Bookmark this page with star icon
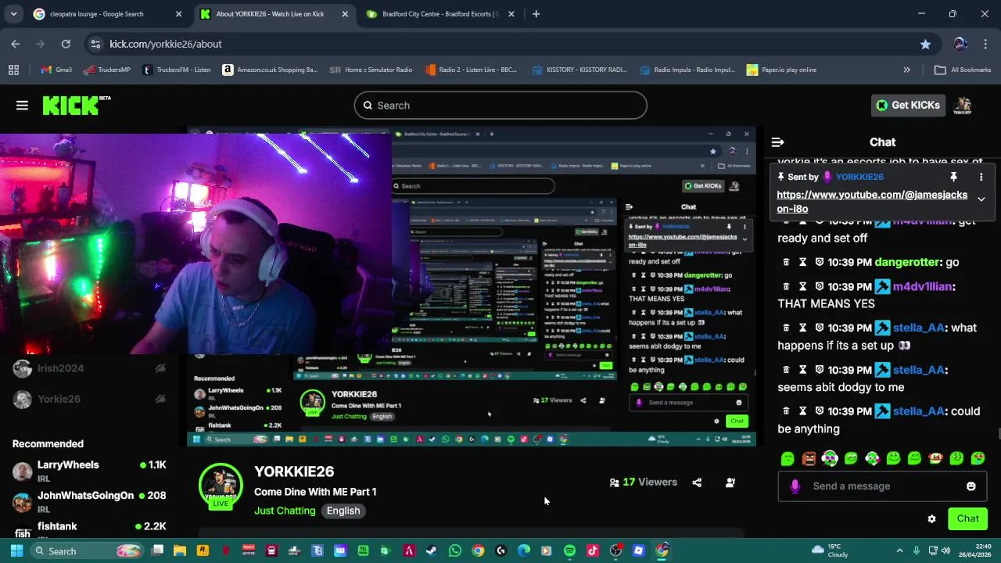1001x563 pixels. point(925,45)
